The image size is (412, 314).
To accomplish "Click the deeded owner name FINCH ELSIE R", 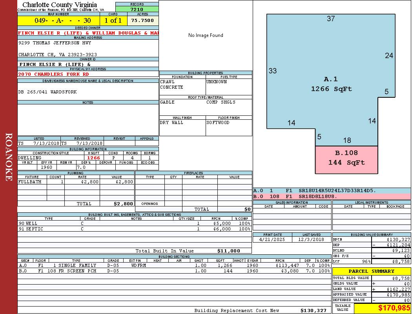I will [x=88, y=33].
